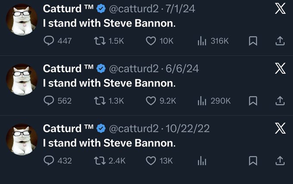Open the cat avatar on the 6/6/24 tweet

(21, 80)
